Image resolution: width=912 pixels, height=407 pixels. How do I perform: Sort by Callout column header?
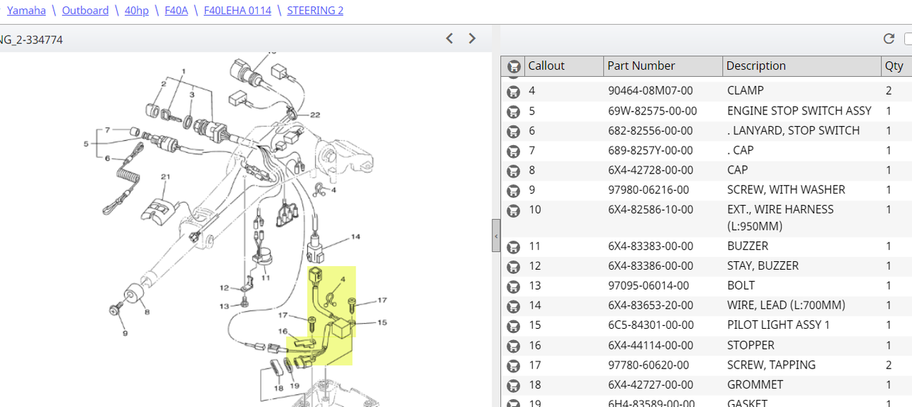point(564,66)
